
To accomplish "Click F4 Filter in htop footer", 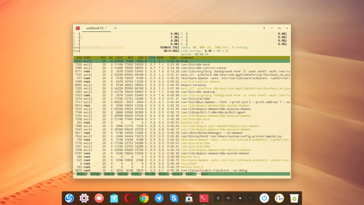I will click(121, 174).
